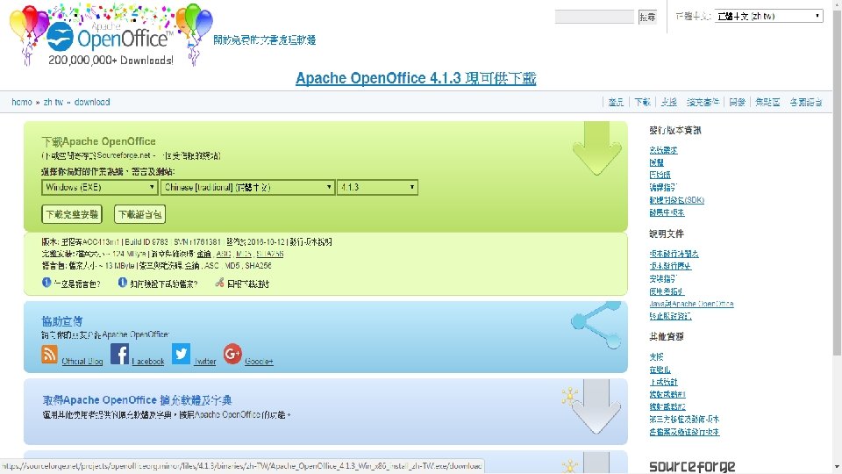Click the info icon before 如何驗證下載的檔案?
Screen dimensions: 842x474
point(123,282)
